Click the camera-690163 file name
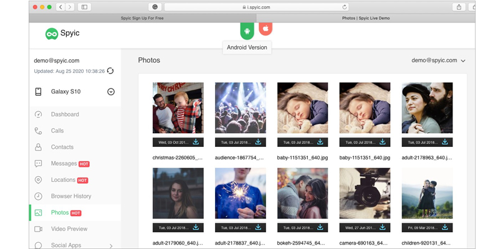 (363, 243)
